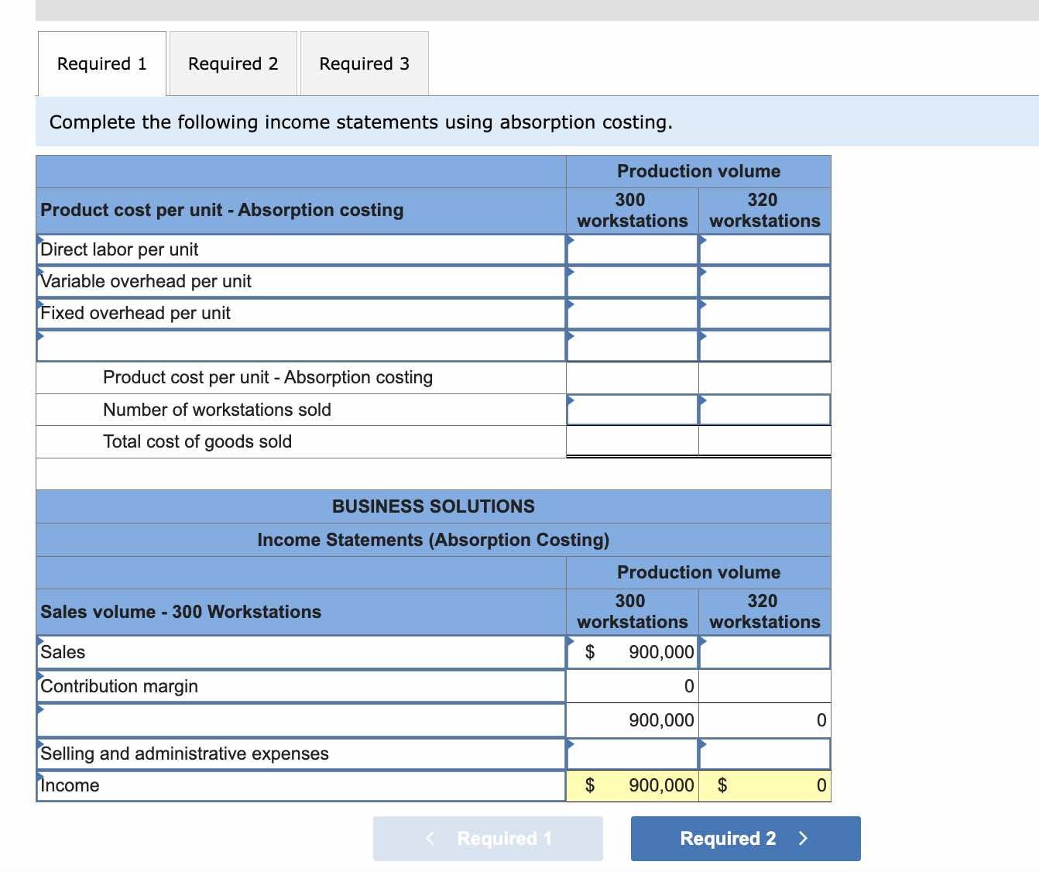Select Variable overhead field for 320 workstations
1039x872 pixels.
tap(765, 281)
